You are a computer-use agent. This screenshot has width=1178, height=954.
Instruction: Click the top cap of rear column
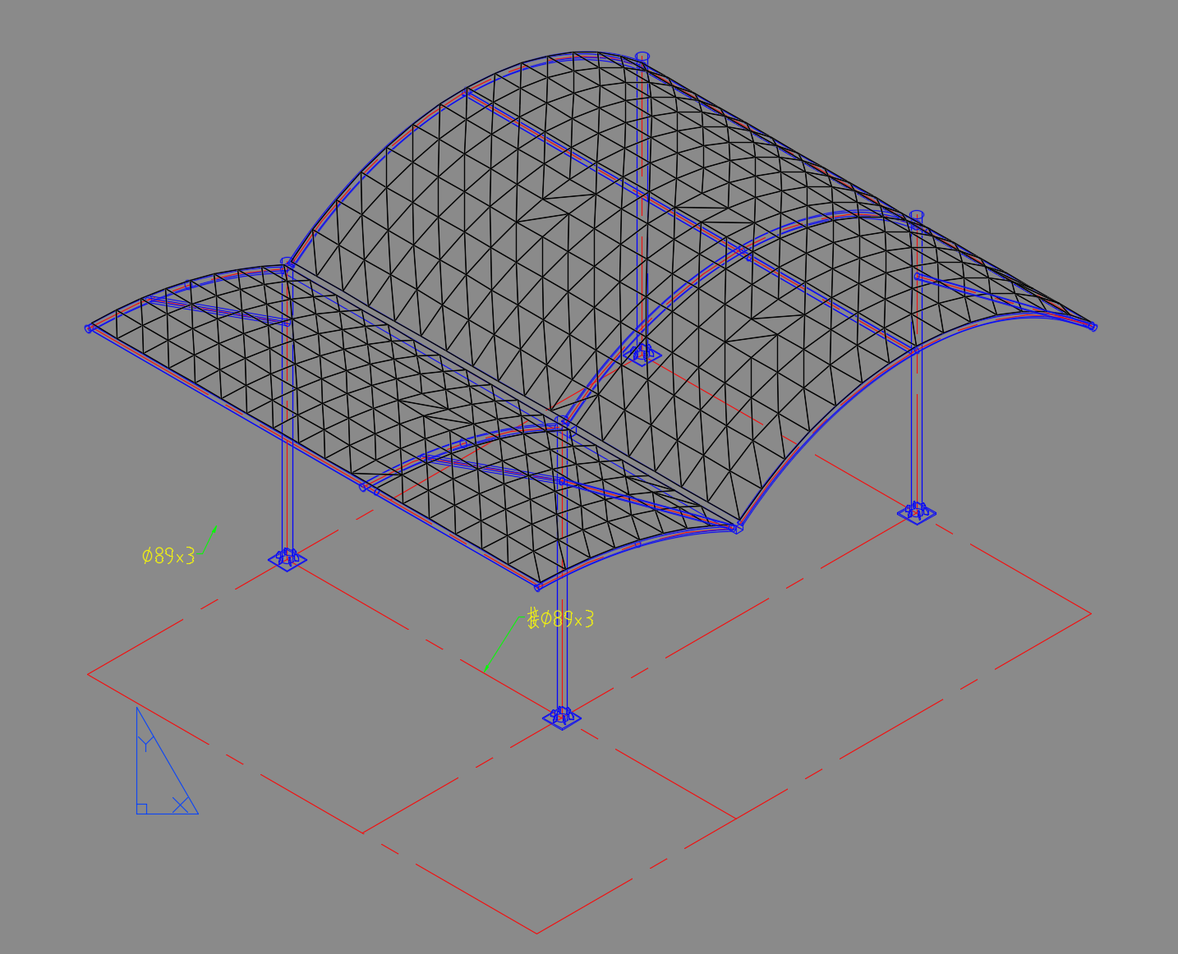(642, 57)
